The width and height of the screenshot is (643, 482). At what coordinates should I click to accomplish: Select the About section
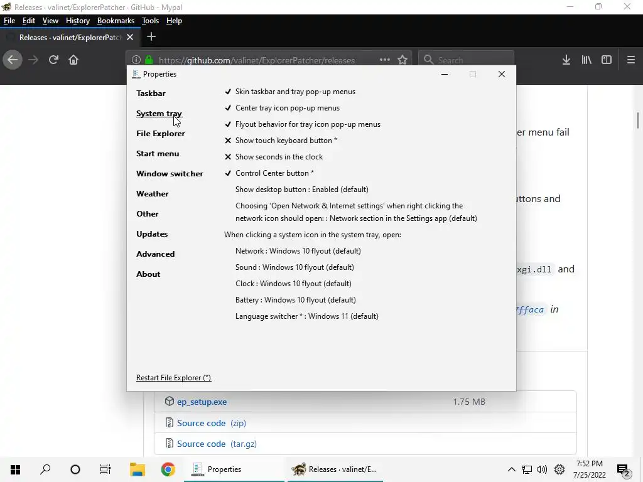pos(148,274)
